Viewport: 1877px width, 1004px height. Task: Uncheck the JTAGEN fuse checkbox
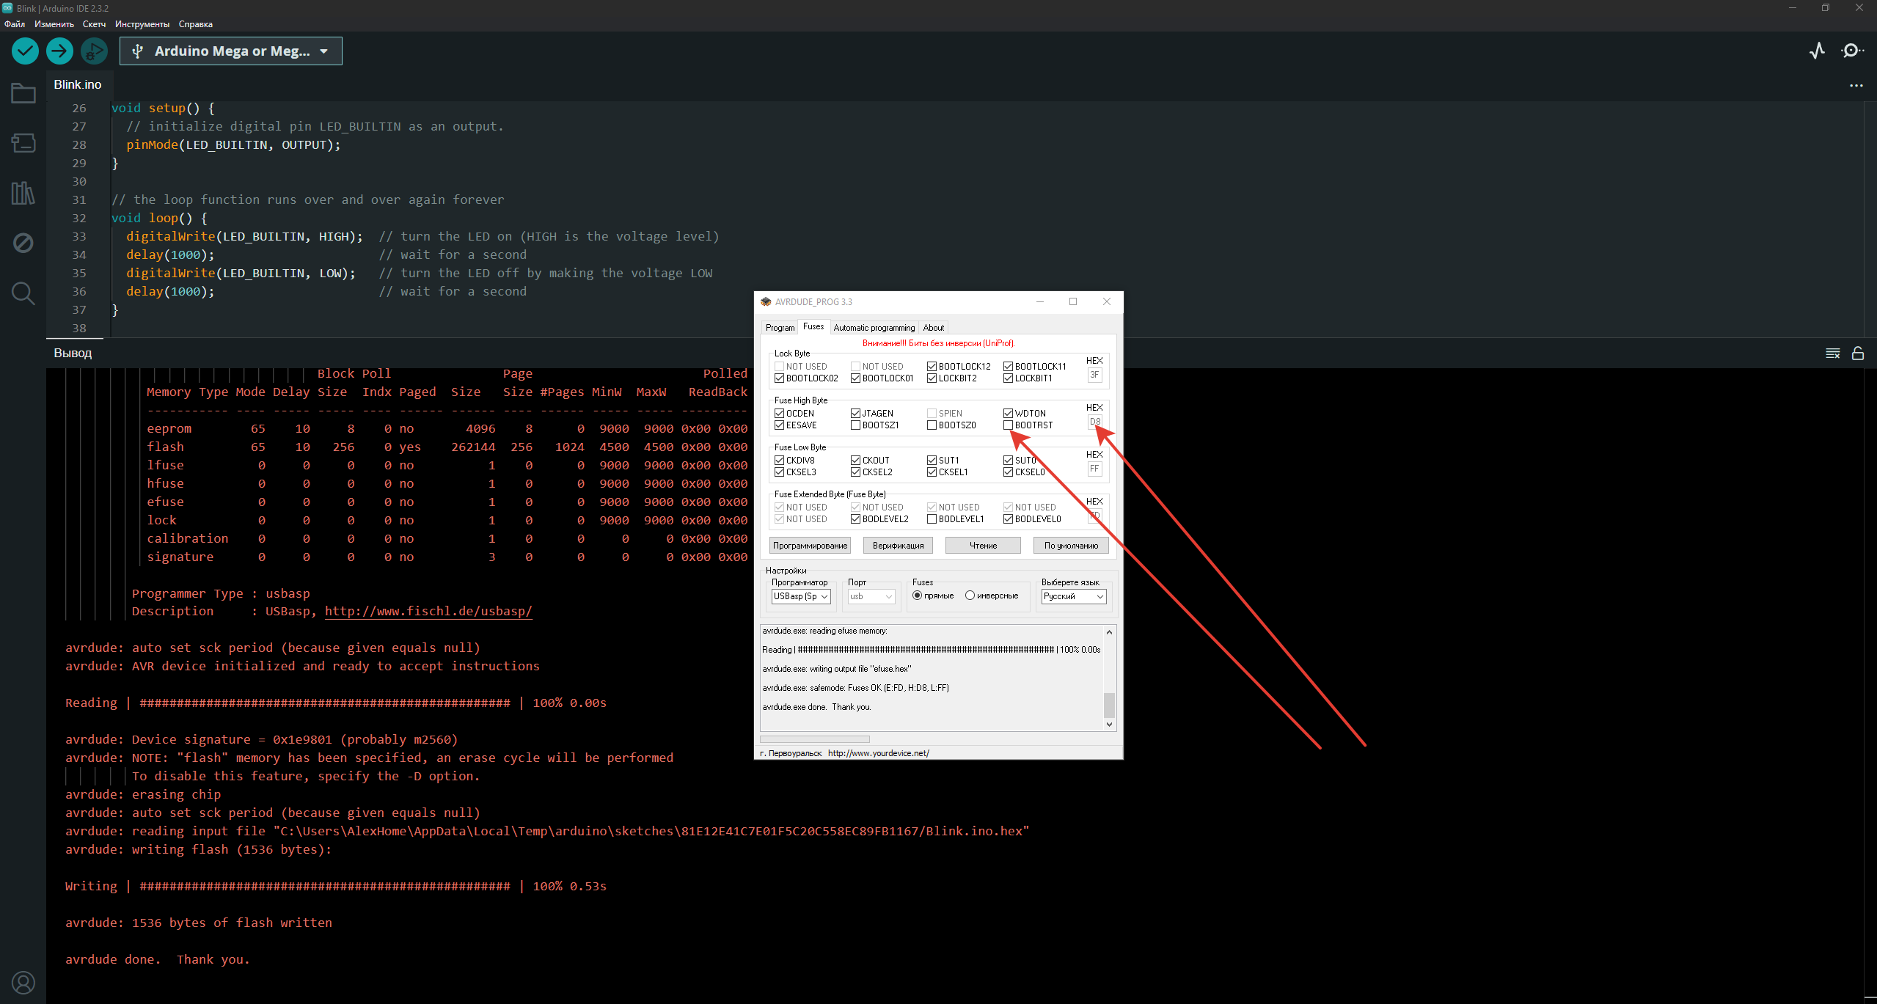[855, 414]
